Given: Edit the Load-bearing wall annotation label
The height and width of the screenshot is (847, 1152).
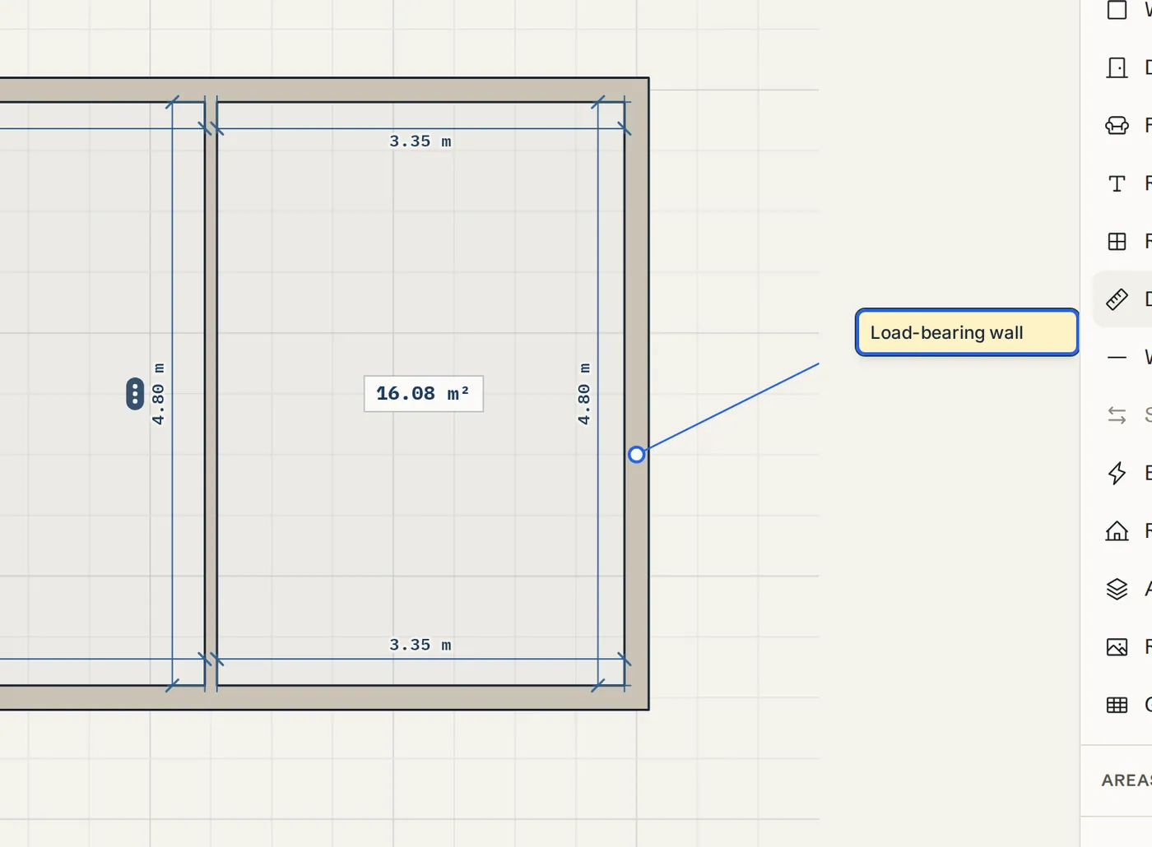Looking at the screenshot, I should [967, 332].
